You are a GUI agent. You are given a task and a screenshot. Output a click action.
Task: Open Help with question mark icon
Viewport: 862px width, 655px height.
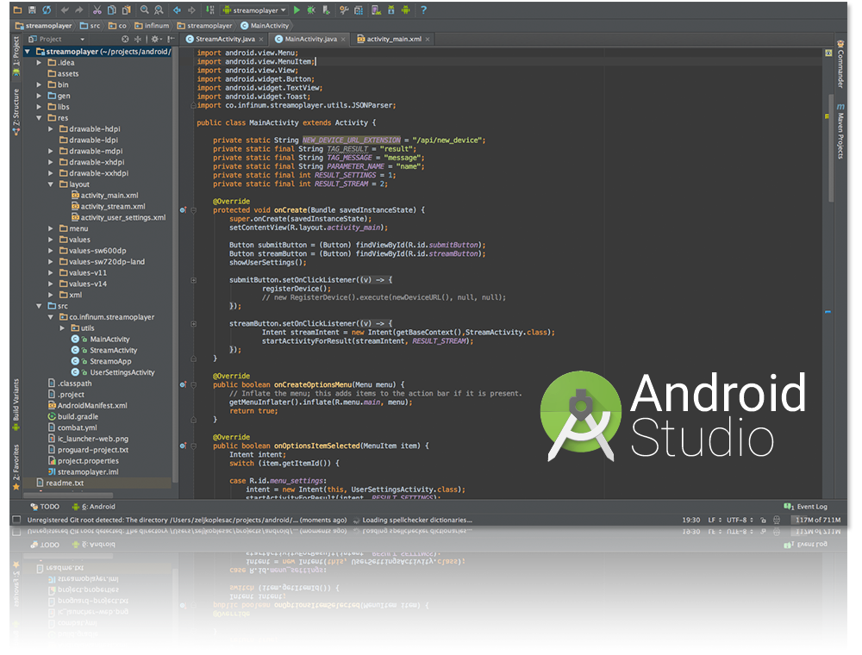423,9
